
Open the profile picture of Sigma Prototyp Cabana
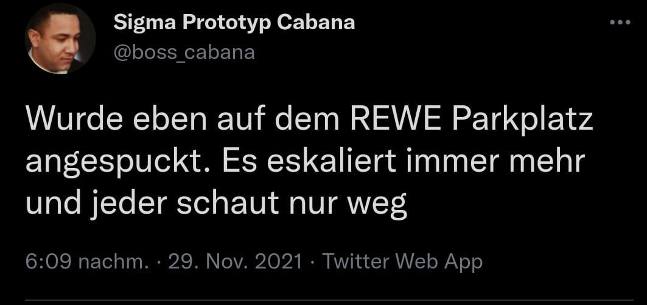[x=60, y=39]
